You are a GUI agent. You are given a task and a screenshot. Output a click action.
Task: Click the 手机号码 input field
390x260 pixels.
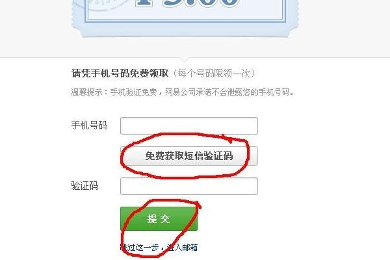click(x=189, y=125)
